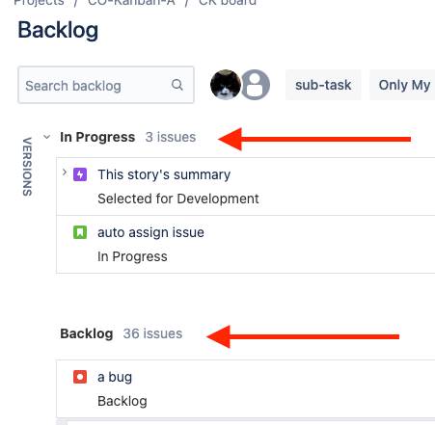Screen dimensions: 435x425
Task: Open the auto assign issue card
Action: (x=246, y=245)
